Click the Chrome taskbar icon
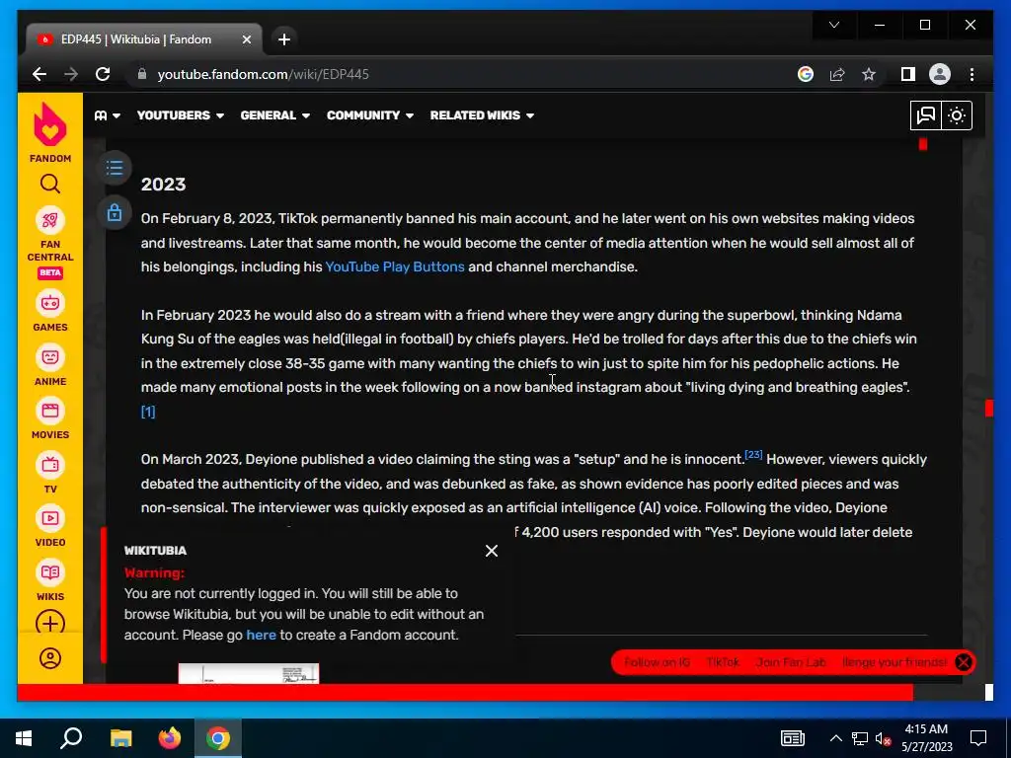 (218, 738)
